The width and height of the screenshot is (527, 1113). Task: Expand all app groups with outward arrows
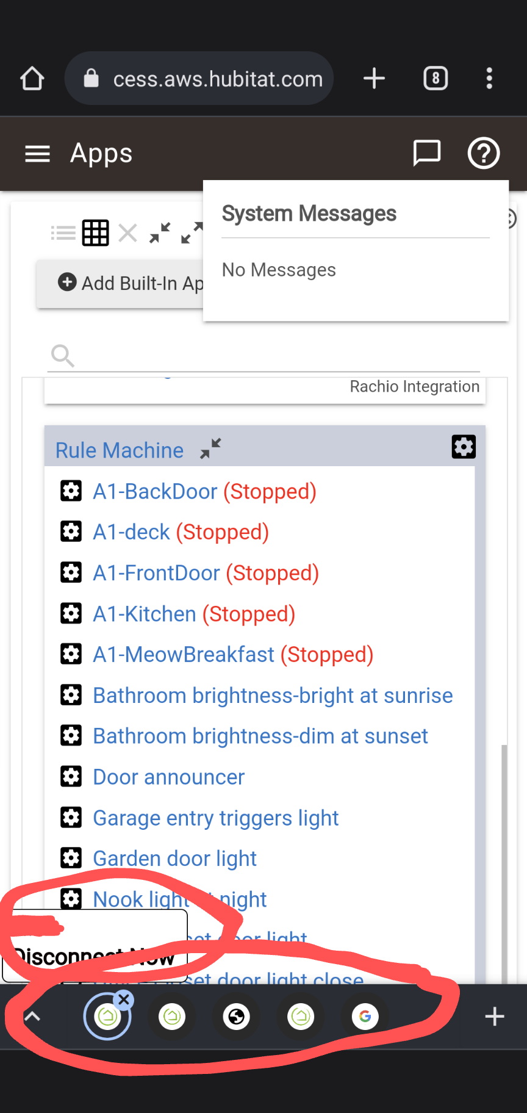(192, 232)
